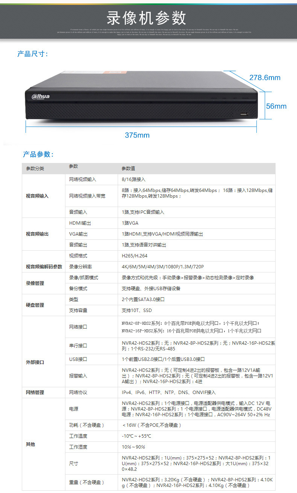The image size is (297, 493).
Task: Click the Dahua logo on the recorder
Action: (41, 97)
